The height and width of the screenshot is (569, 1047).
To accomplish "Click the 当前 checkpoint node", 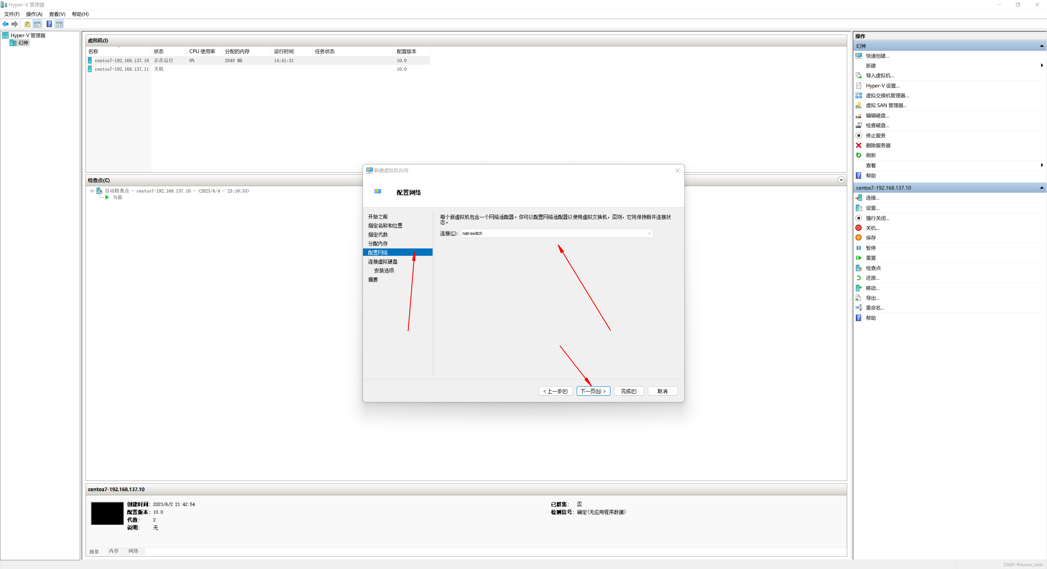I will [x=117, y=197].
